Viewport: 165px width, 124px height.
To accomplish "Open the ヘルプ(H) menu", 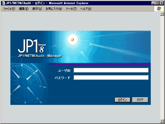I will click(x=86, y=9).
